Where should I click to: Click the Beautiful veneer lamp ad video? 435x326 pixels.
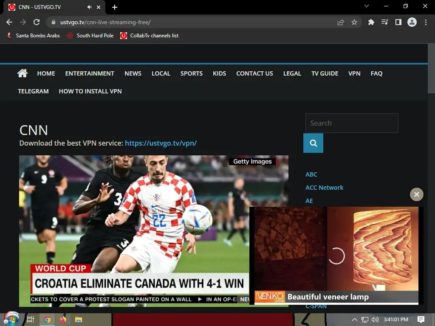click(x=336, y=256)
